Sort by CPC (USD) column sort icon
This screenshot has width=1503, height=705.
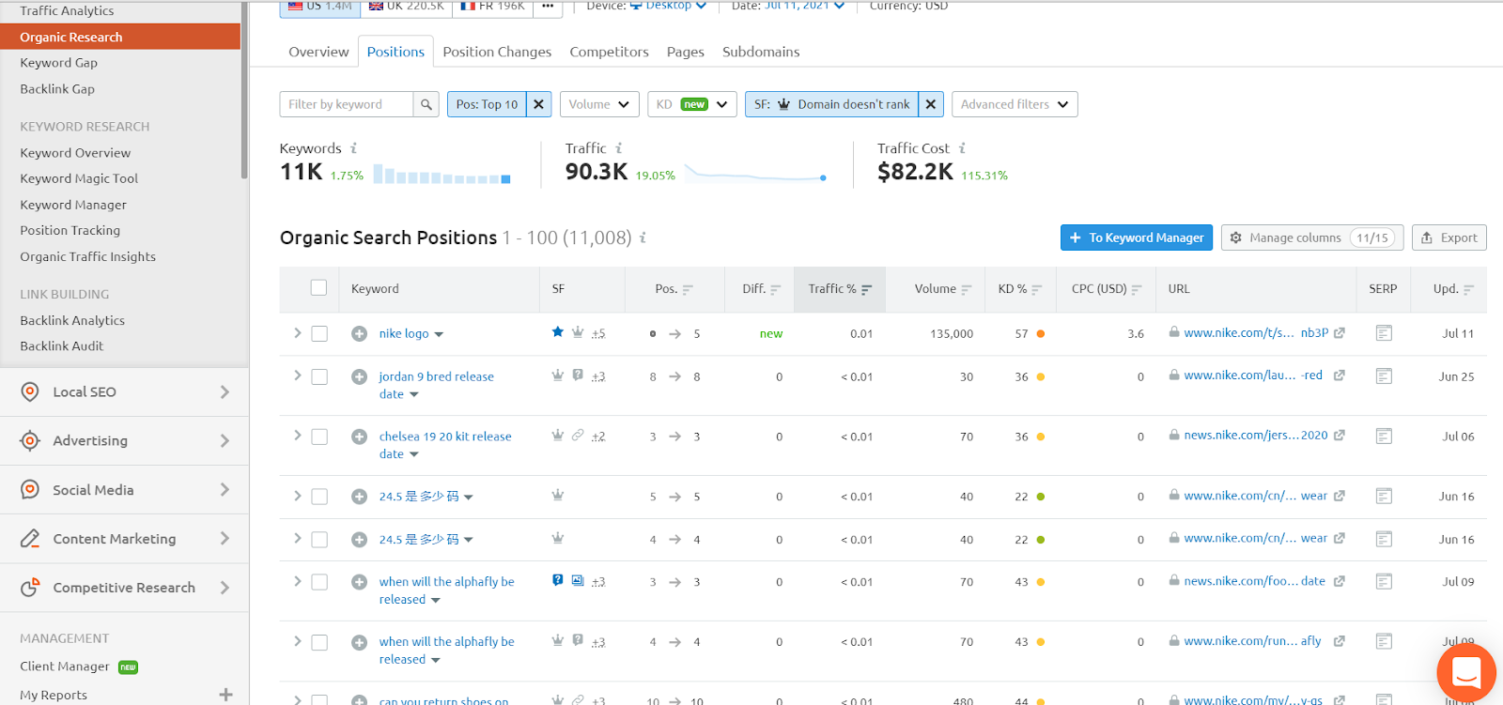[x=1137, y=290]
